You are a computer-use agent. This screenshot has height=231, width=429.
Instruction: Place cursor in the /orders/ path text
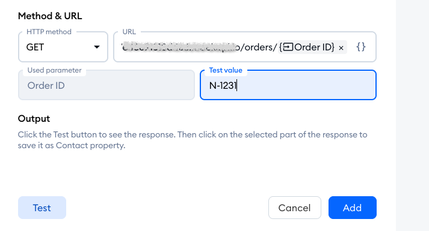point(259,47)
